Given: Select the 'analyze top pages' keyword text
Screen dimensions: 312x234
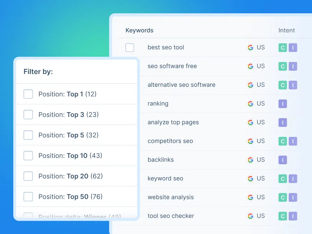Looking at the screenshot, I should pos(173,122).
